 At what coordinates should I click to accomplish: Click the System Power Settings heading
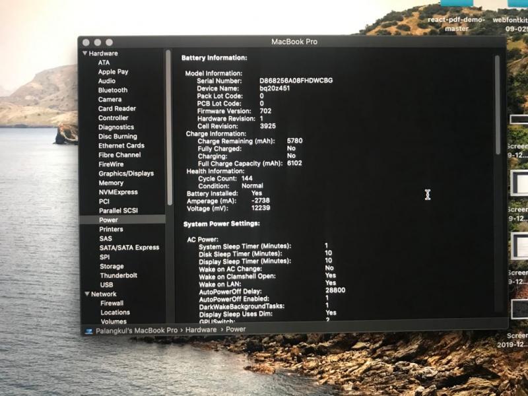tap(222, 224)
